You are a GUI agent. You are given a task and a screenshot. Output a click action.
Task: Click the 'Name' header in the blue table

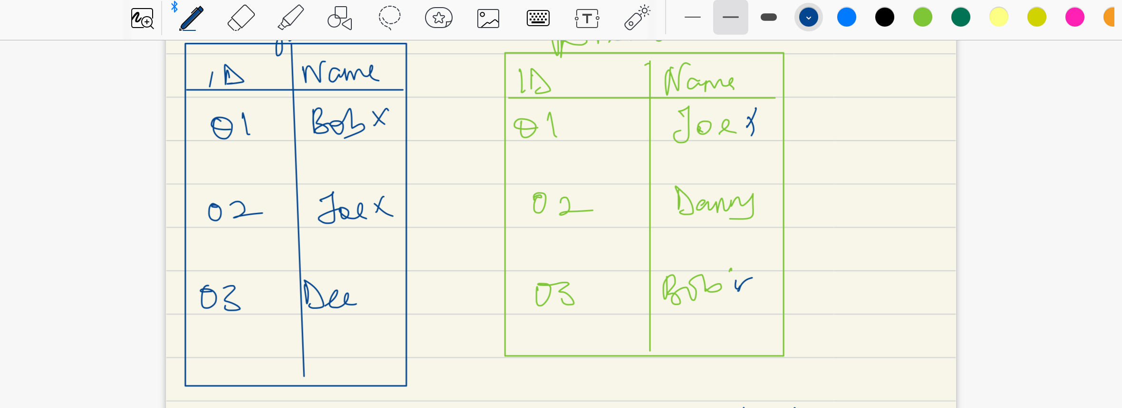[x=340, y=73]
